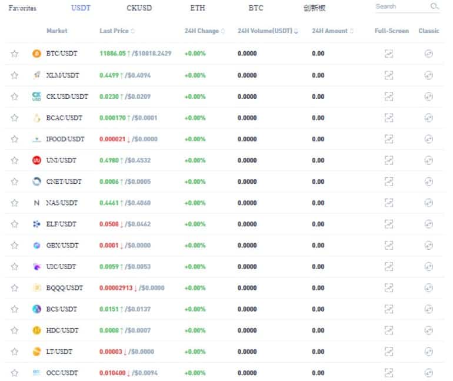Screen dimensions: 453x381
Task: Open classic view for LT/USDT
Action: point(428,352)
